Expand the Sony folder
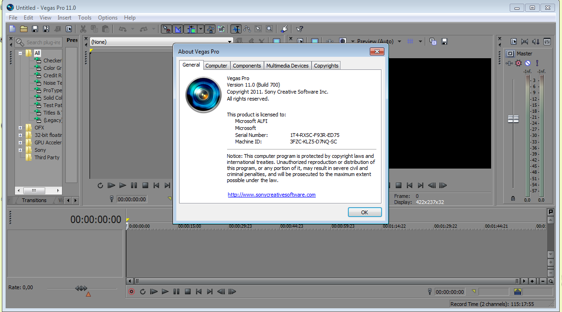Image resolution: width=562 pixels, height=312 pixels. pos(21,150)
